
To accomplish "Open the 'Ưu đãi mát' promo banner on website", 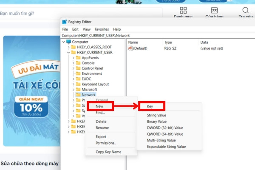I will 32,91.
